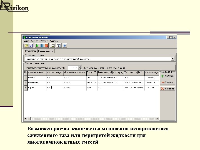Click the Удалить component button
The width and height of the screenshot is (200, 150).
pyautogui.click(x=167, y=82)
